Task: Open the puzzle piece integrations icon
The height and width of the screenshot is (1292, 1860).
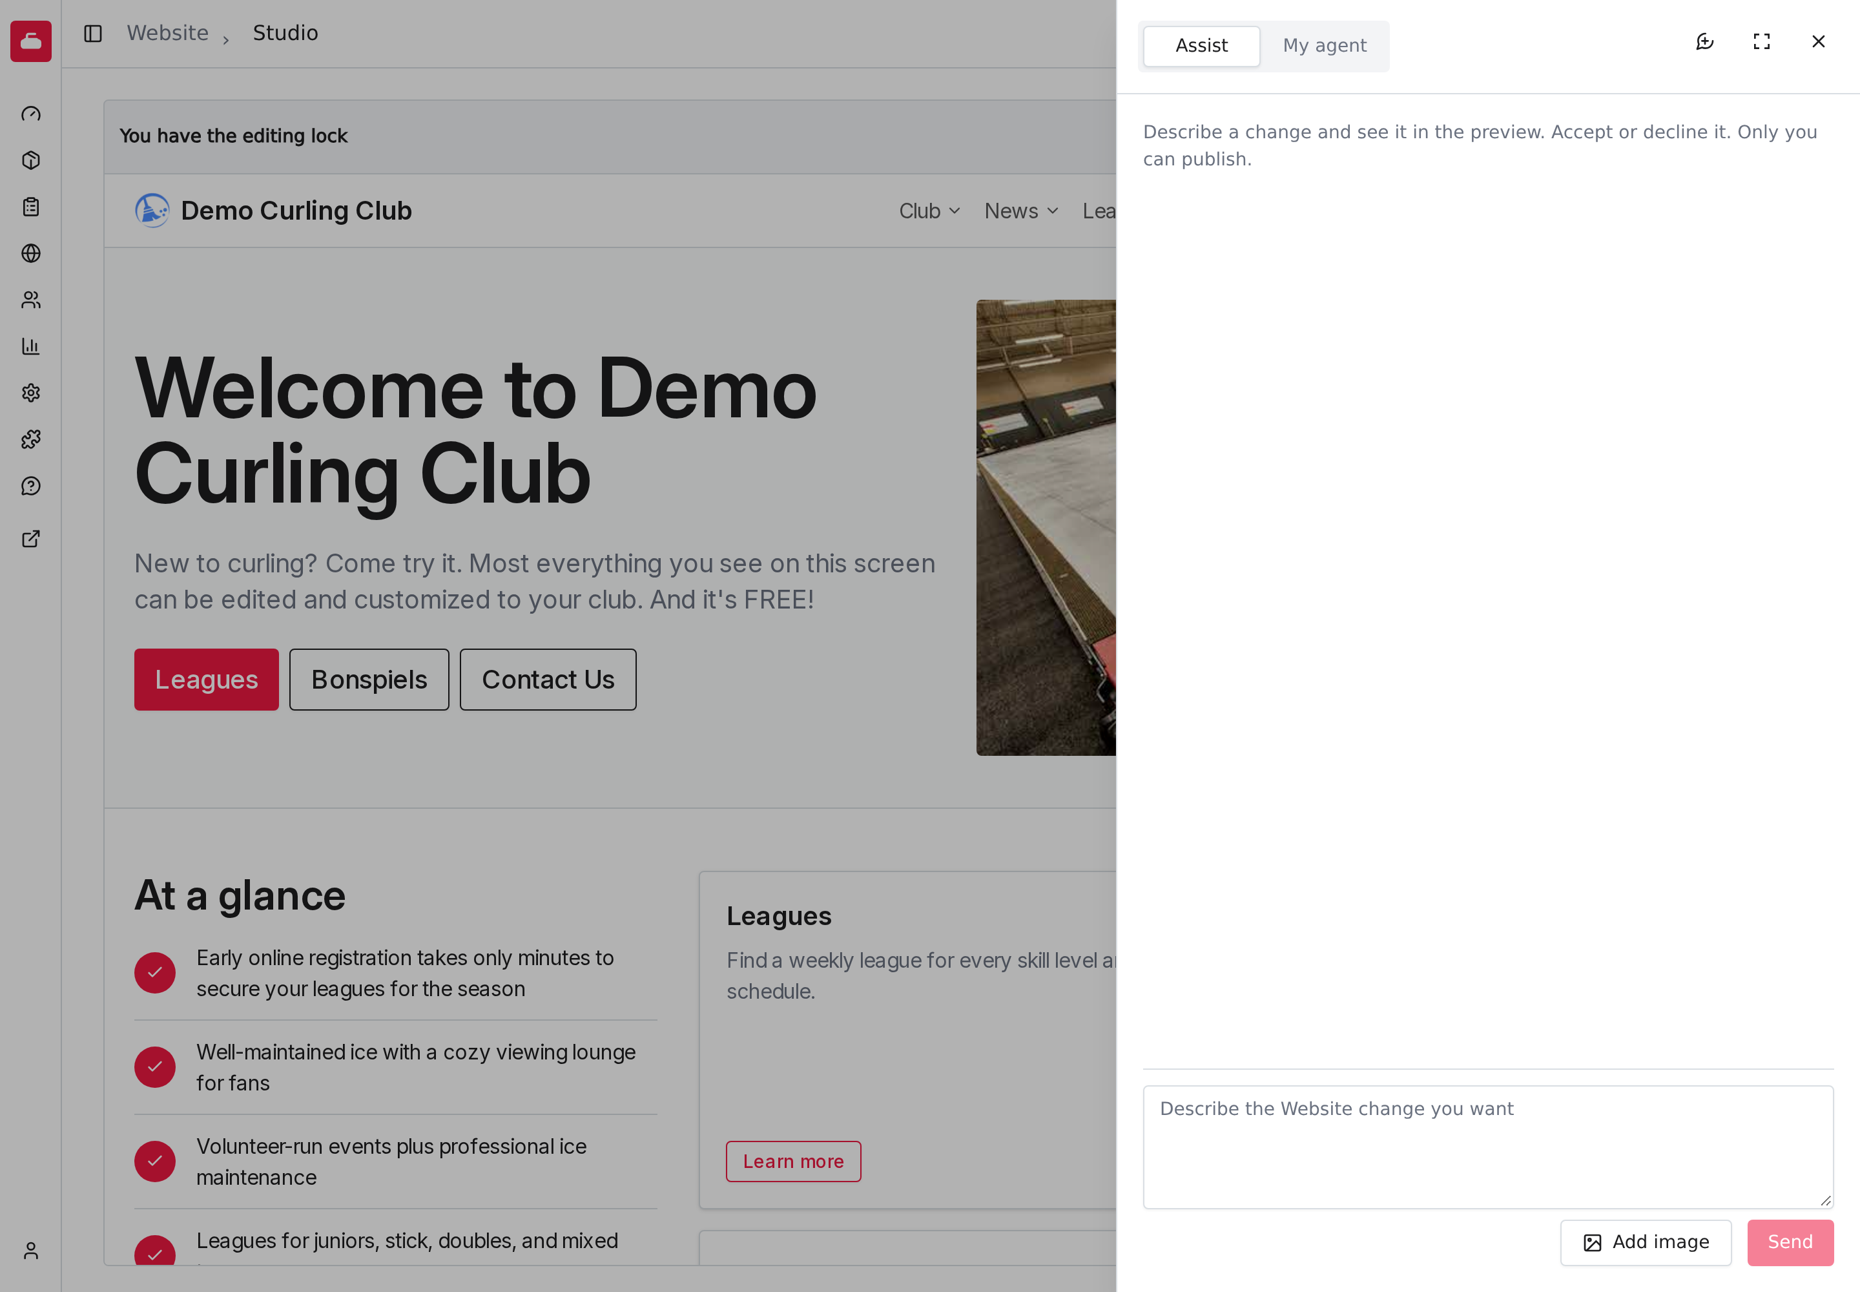Action: coord(31,439)
